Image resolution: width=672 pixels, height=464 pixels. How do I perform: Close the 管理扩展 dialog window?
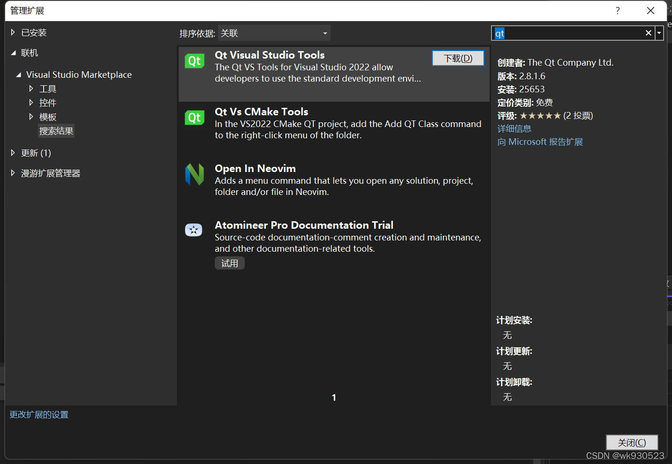(x=650, y=11)
